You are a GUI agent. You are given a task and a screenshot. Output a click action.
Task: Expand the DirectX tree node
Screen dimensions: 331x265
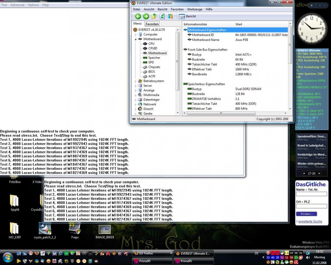[135, 109]
